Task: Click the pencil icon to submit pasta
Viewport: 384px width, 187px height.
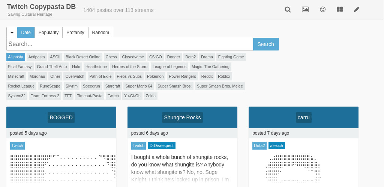Action: (x=357, y=9)
